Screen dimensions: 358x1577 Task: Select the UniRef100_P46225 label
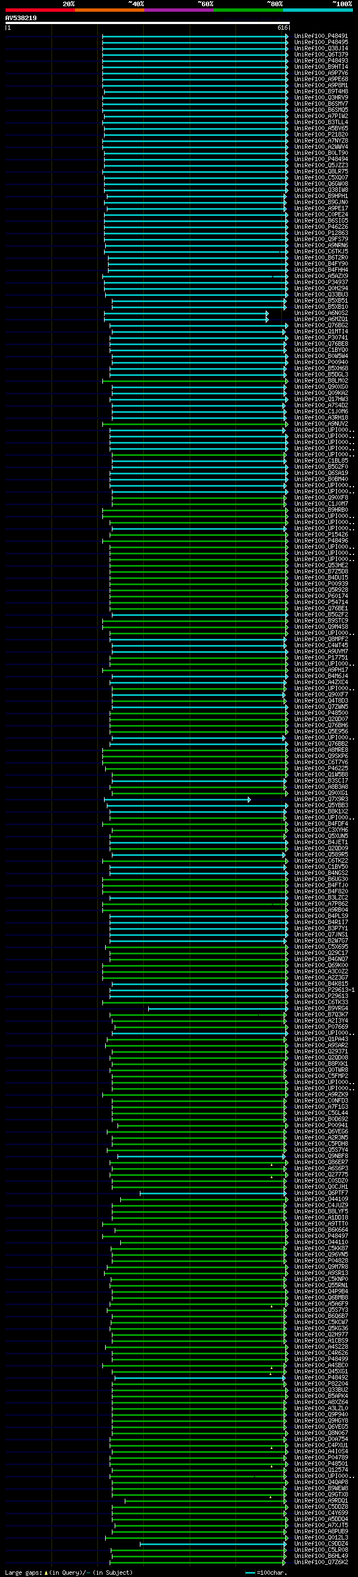321,768
